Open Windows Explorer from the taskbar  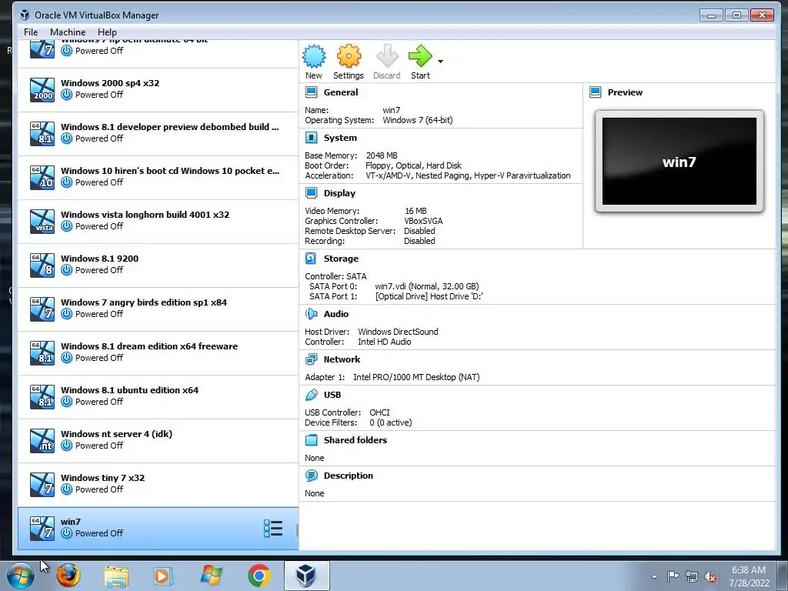[x=116, y=576]
